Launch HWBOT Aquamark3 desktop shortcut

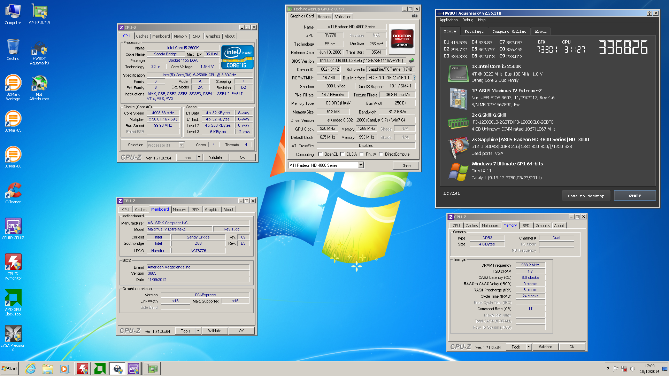[x=39, y=53]
